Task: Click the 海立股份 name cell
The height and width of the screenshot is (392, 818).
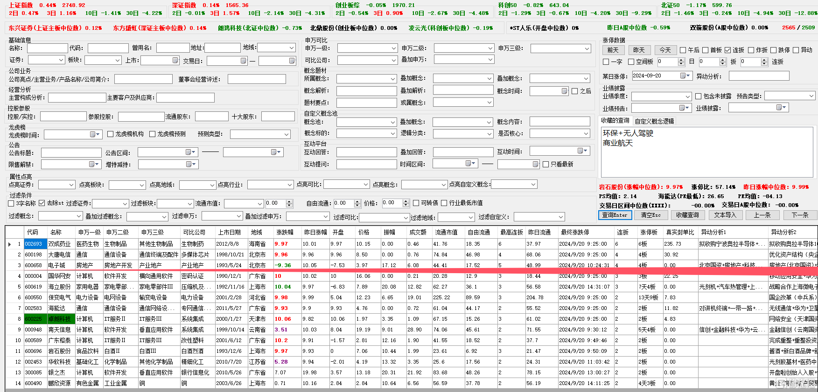Action: pos(61,287)
